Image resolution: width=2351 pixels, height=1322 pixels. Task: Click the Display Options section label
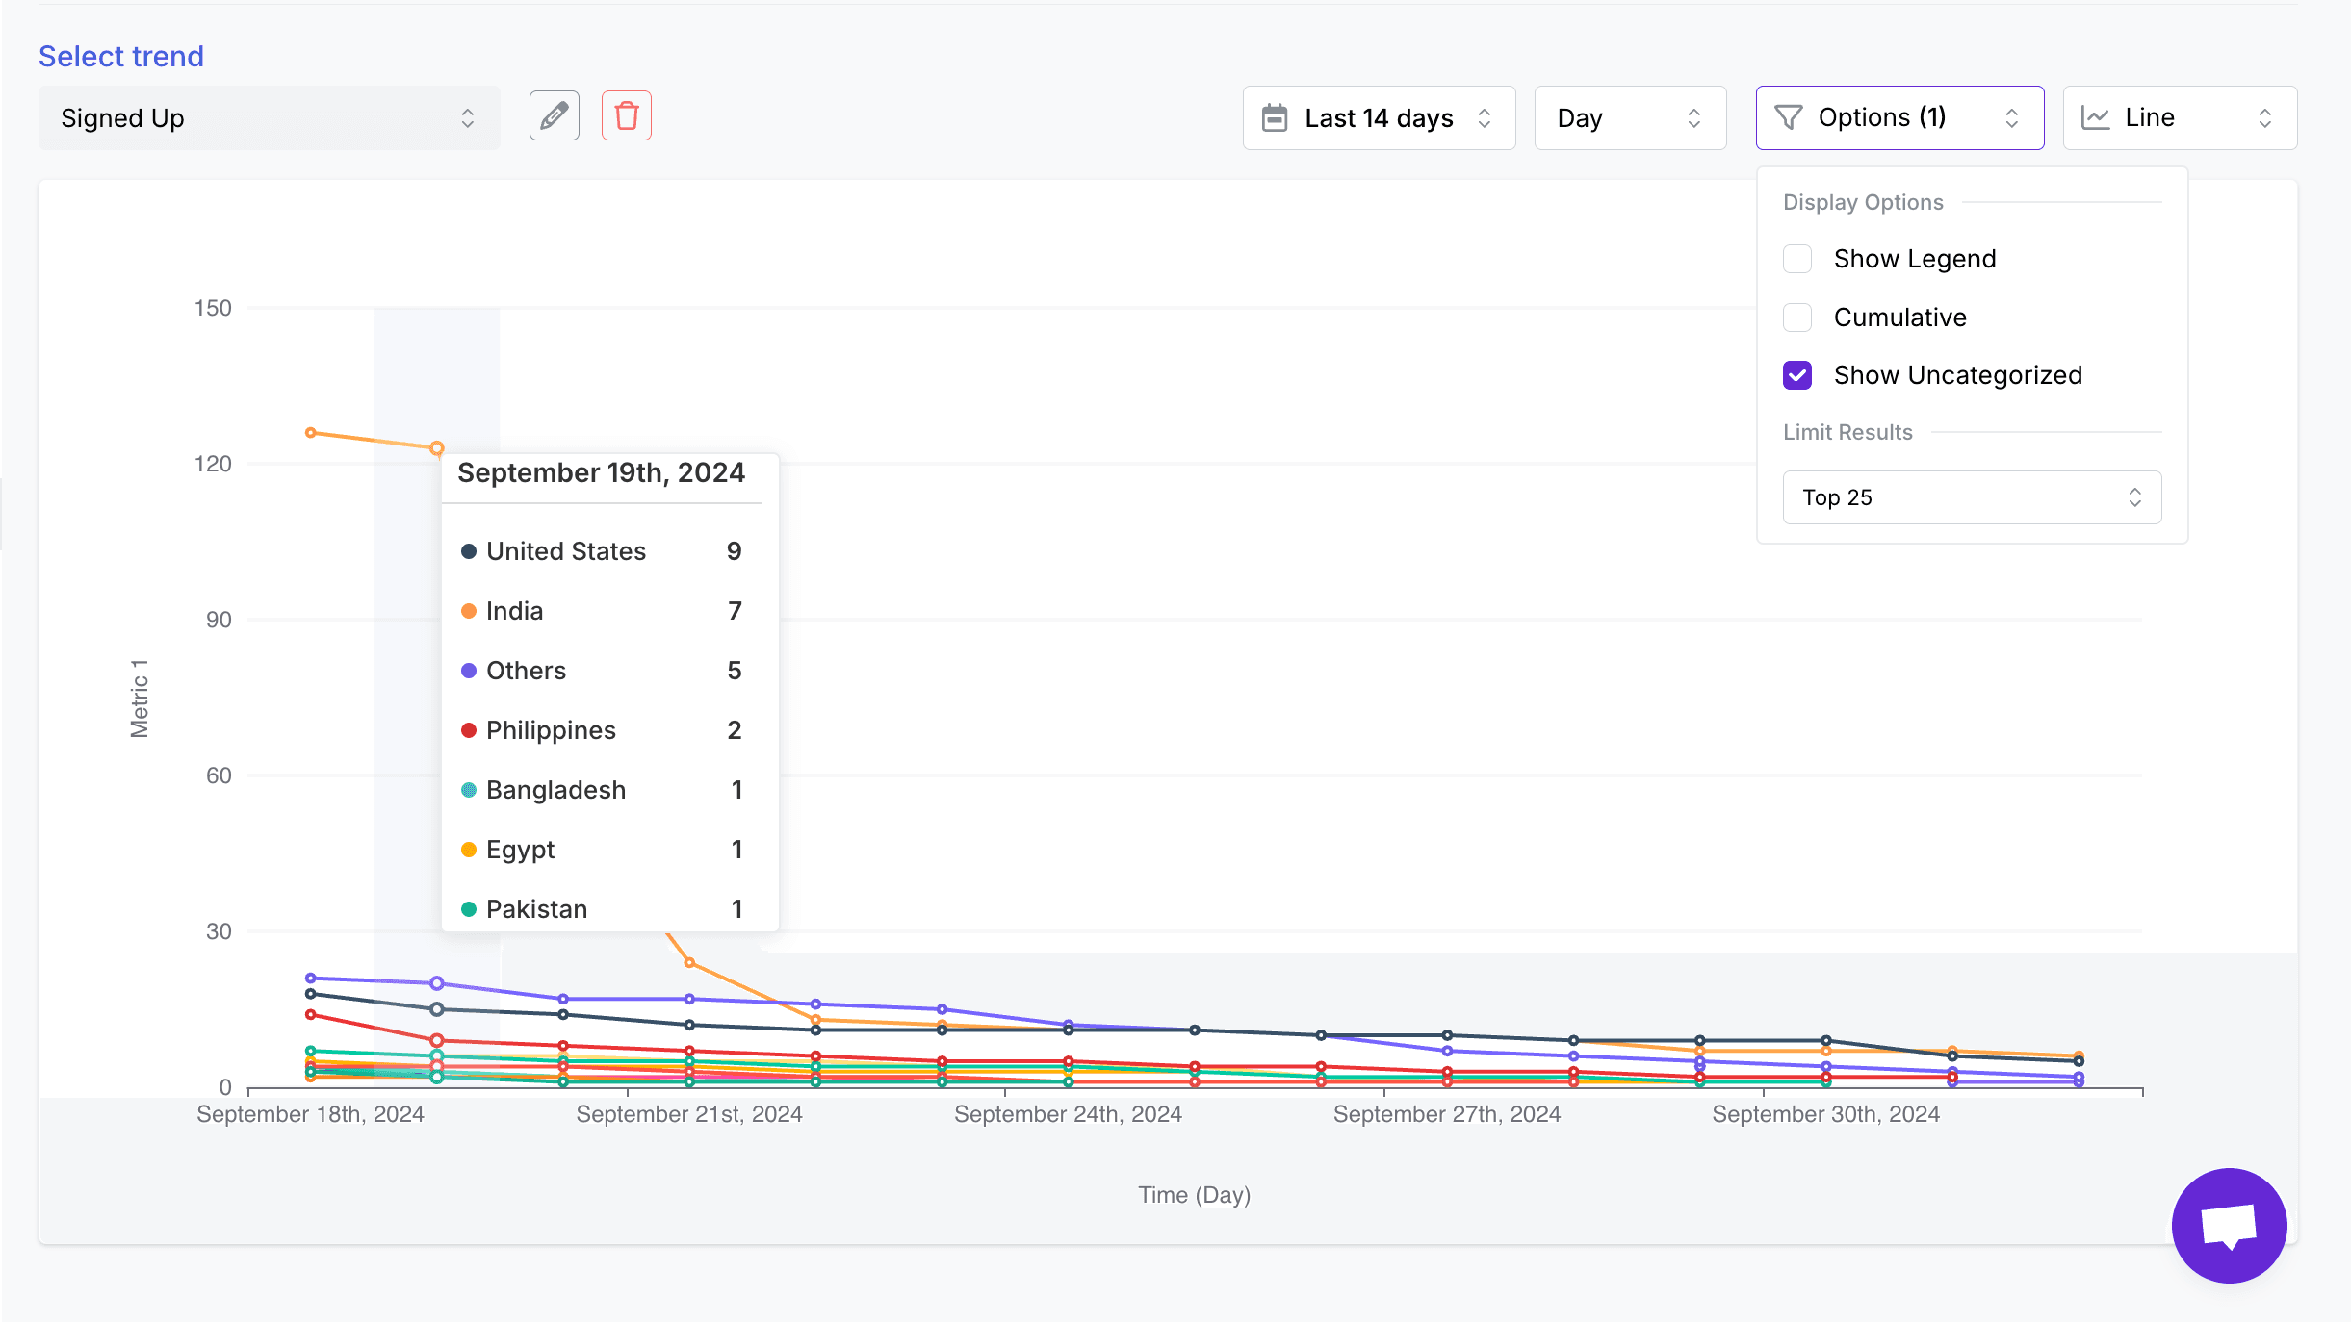click(x=1863, y=202)
